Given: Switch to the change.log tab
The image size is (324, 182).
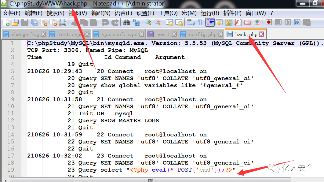Looking at the screenshot, I should [24, 34].
